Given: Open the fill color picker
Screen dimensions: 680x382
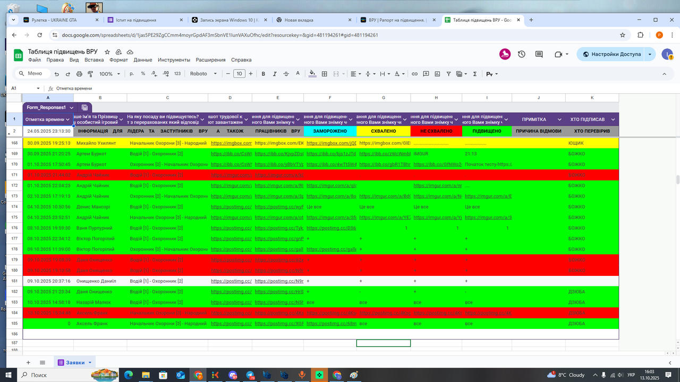Looking at the screenshot, I should 312,74.
